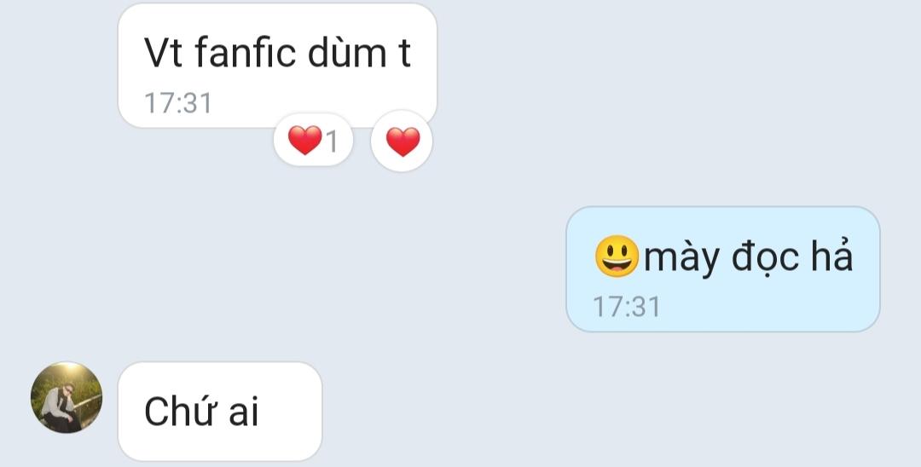Click the reaction count number 1
Screen dimensions: 921x467
coord(332,141)
